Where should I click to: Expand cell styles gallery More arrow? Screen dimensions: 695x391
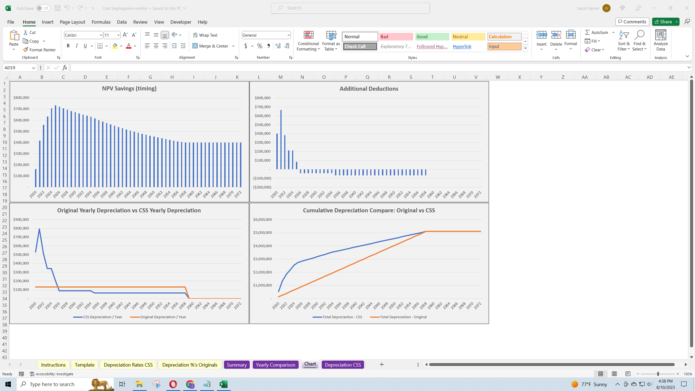(525, 48)
